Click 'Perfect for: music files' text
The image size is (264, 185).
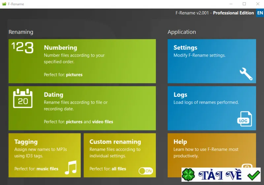(36, 169)
